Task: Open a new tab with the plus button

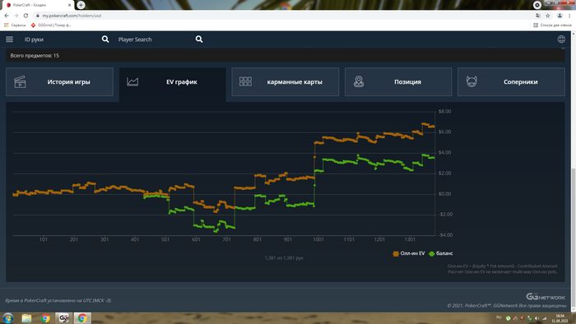Action: (x=81, y=5)
